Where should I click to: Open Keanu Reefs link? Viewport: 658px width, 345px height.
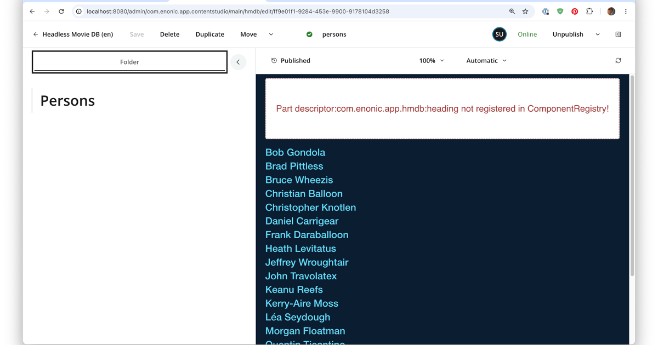tap(294, 289)
